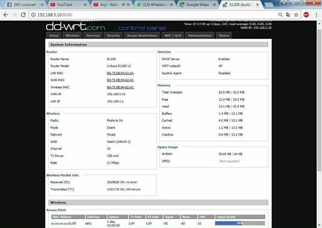This screenshot has width=322, height=228.
Task: Click the TX Power value 200 mW
Action: tap(113, 156)
